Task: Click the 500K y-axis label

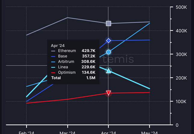Action: 181,7
